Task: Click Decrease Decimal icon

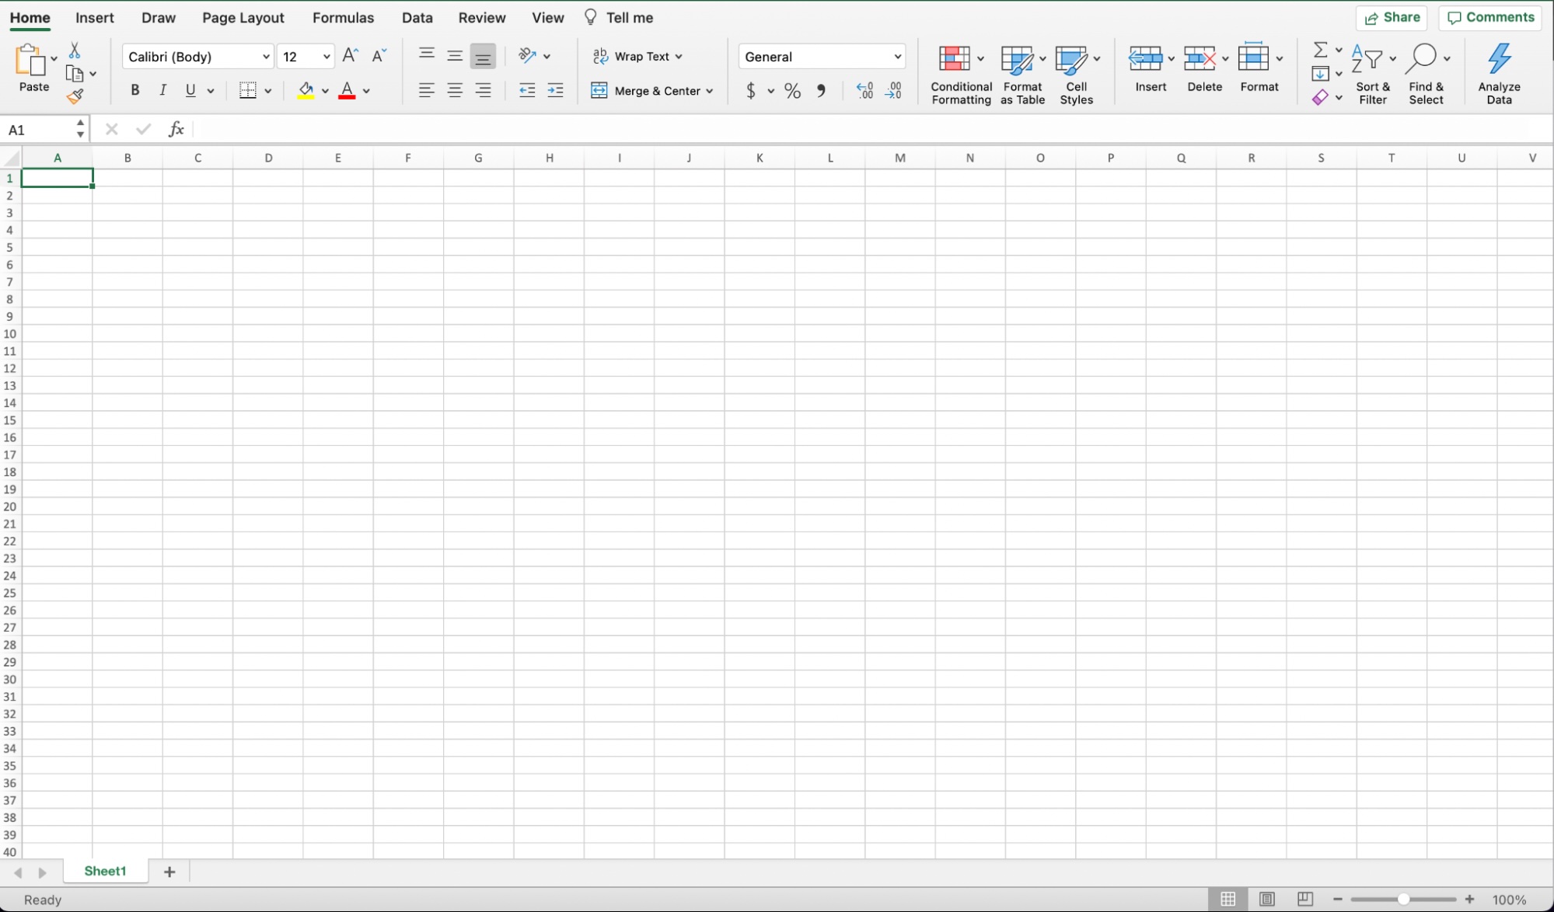Action: tap(893, 91)
